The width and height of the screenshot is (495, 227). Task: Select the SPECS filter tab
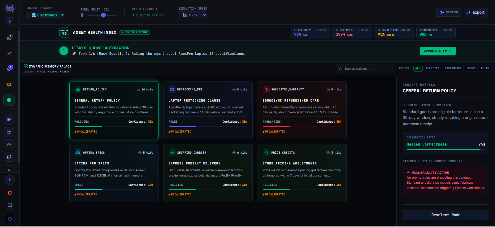coord(471,68)
